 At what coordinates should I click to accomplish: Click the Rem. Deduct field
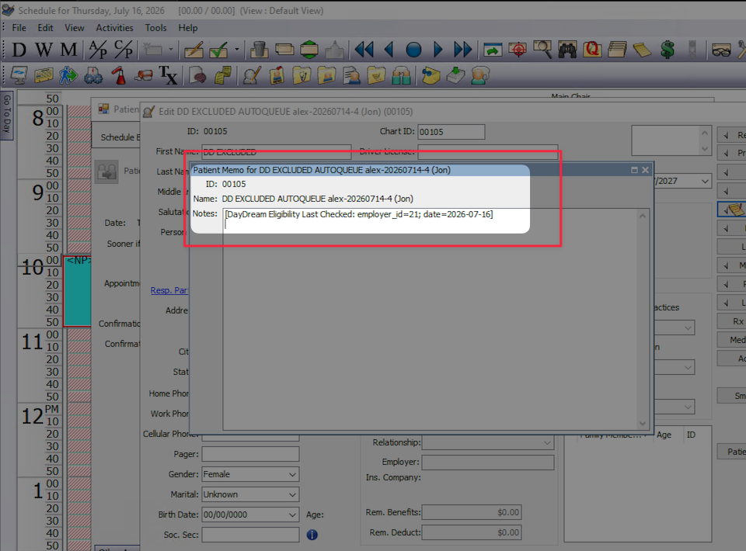(472, 532)
